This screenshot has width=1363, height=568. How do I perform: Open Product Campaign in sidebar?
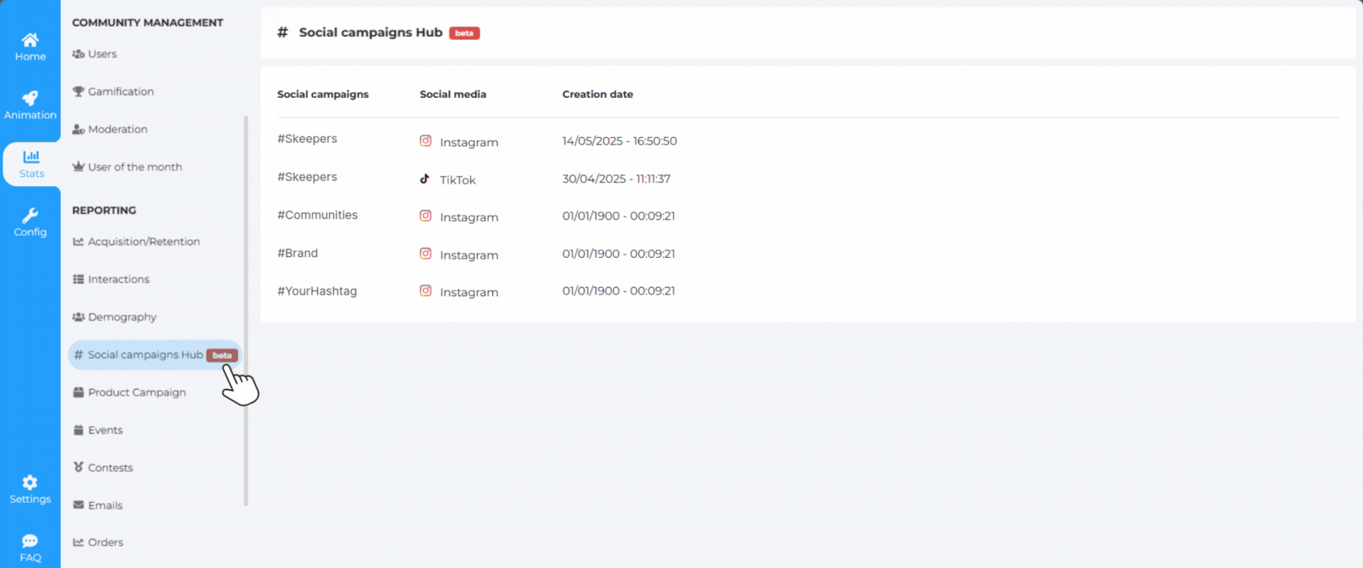[136, 393]
